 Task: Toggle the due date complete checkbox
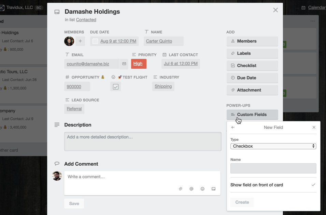95,41
